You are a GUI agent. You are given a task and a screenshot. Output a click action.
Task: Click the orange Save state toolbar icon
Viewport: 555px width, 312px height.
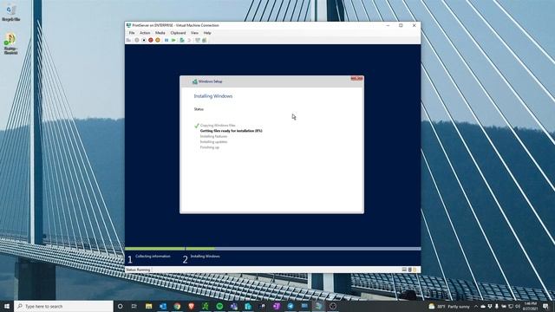click(158, 41)
